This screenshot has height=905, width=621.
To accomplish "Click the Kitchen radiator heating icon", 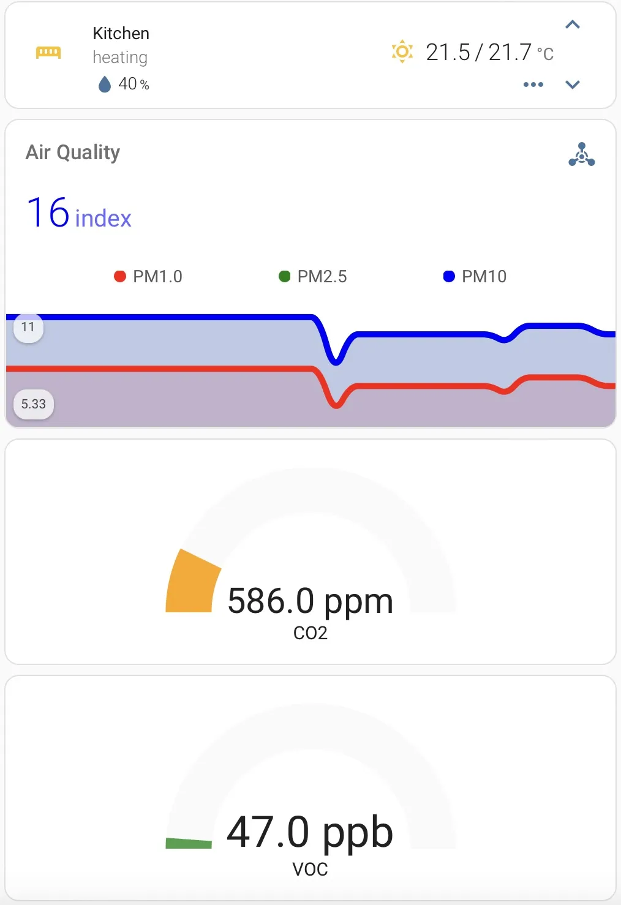I will tap(48, 53).
